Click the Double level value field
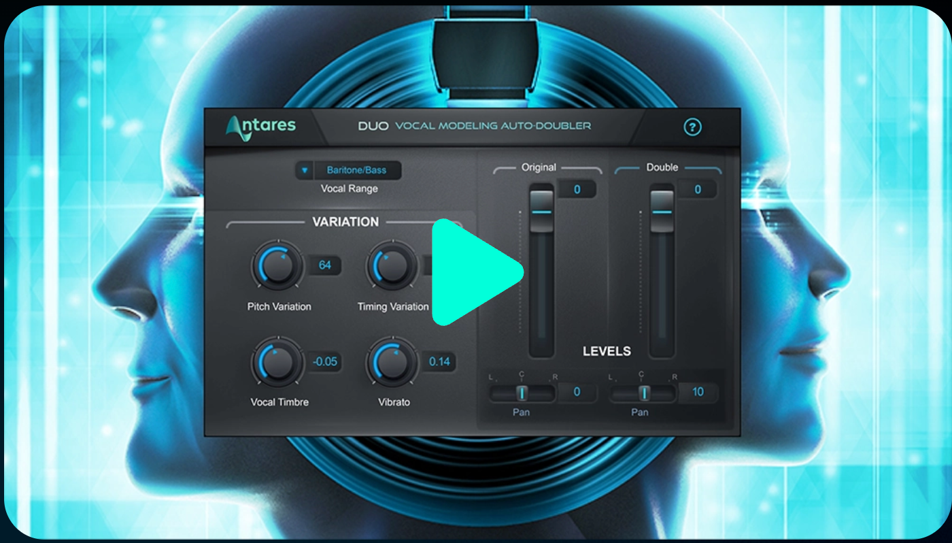Screen dimensions: 952x543 point(698,190)
